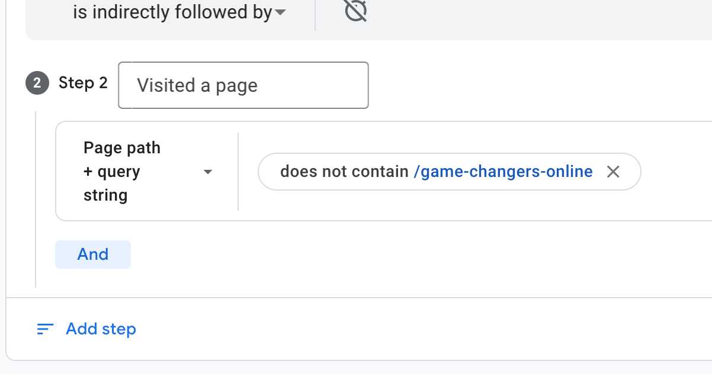Select the Step 2 label
The height and width of the screenshot is (374, 712).
point(84,83)
